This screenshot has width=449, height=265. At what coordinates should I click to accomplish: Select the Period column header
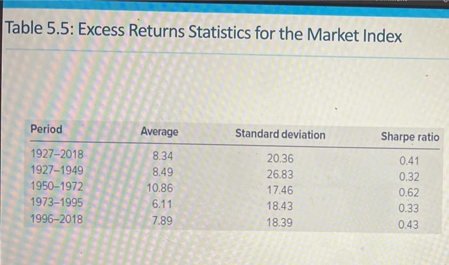[46, 129]
